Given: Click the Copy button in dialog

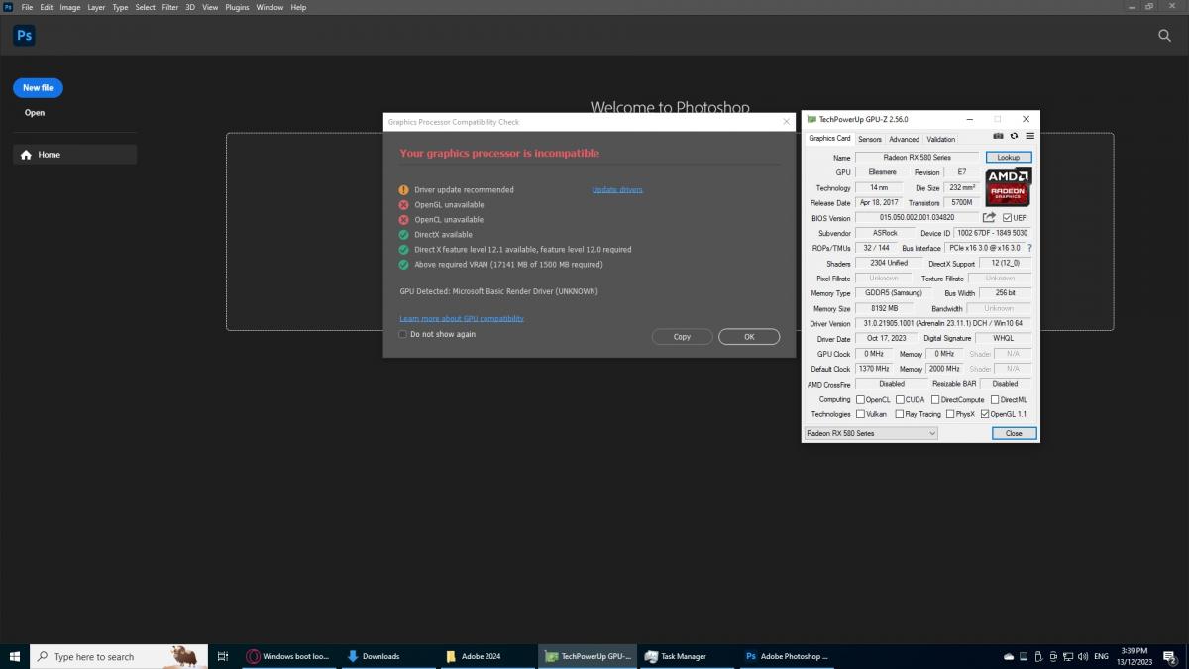Looking at the screenshot, I should point(682,336).
